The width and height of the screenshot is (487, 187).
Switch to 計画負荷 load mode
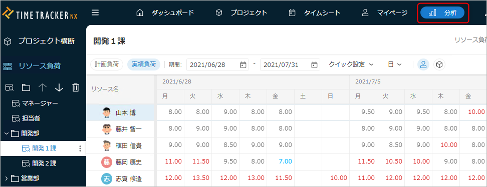pyautogui.click(x=107, y=64)
